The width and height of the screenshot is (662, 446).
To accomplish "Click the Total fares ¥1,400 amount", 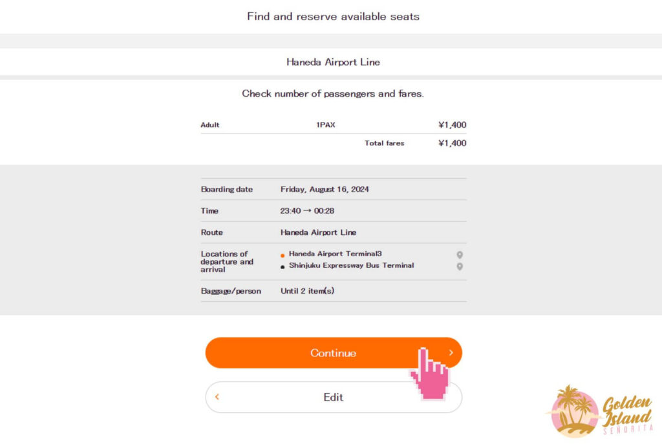I will (x=452, y=143).
